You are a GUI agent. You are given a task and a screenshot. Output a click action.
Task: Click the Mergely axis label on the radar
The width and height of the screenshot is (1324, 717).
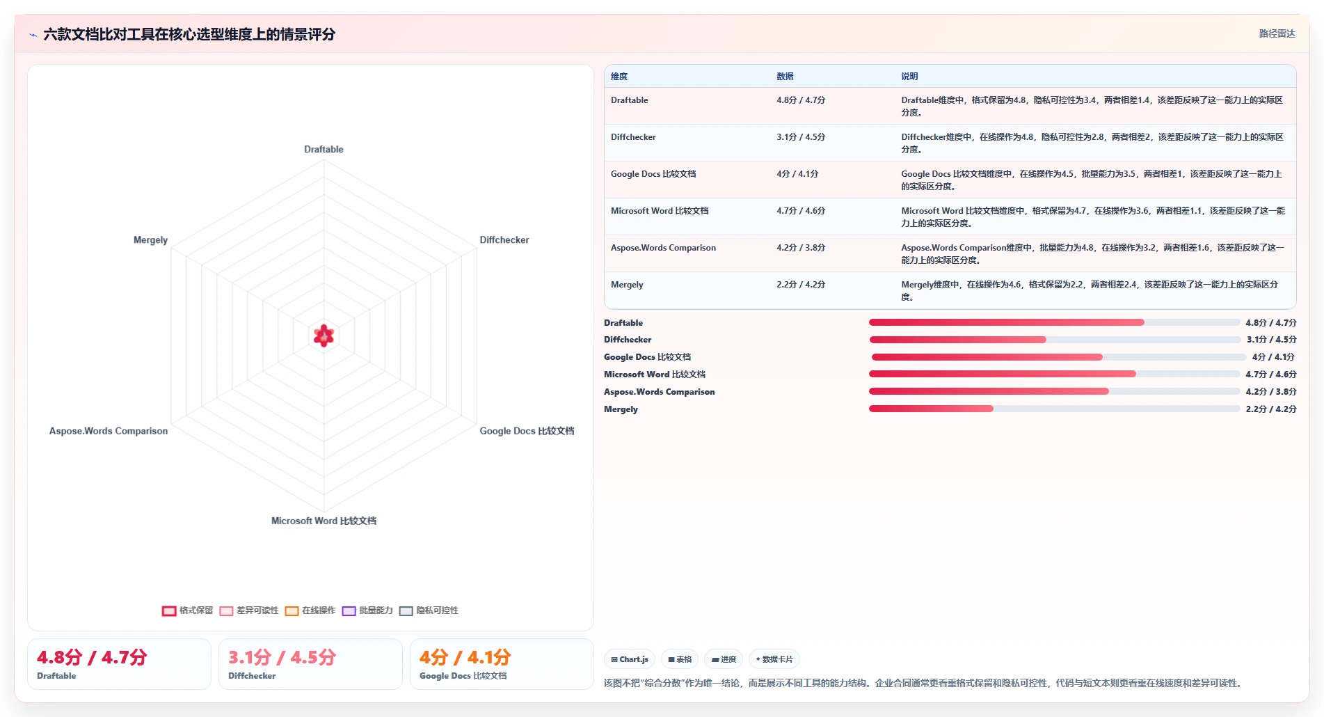150,239
